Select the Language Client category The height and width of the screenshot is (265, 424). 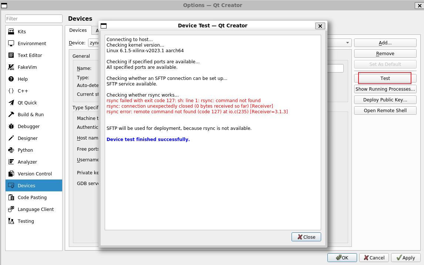tap(34, 209)
